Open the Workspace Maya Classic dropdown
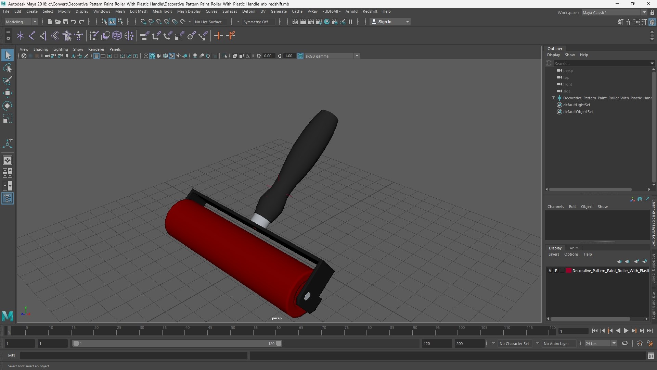 point(614,13)
